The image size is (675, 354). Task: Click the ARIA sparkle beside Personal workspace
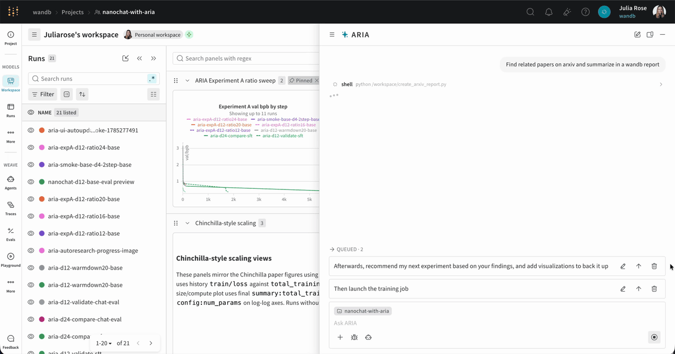[189, 35]
